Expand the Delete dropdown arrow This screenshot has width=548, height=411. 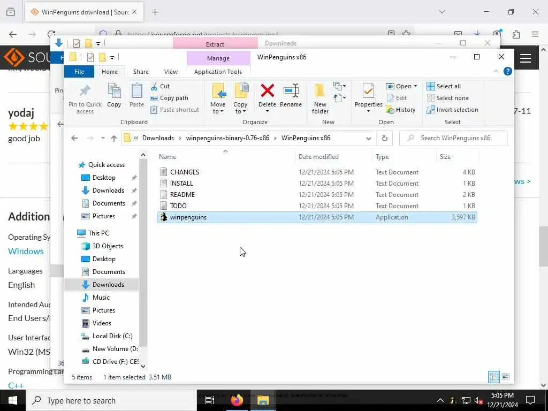click(268, 111)
